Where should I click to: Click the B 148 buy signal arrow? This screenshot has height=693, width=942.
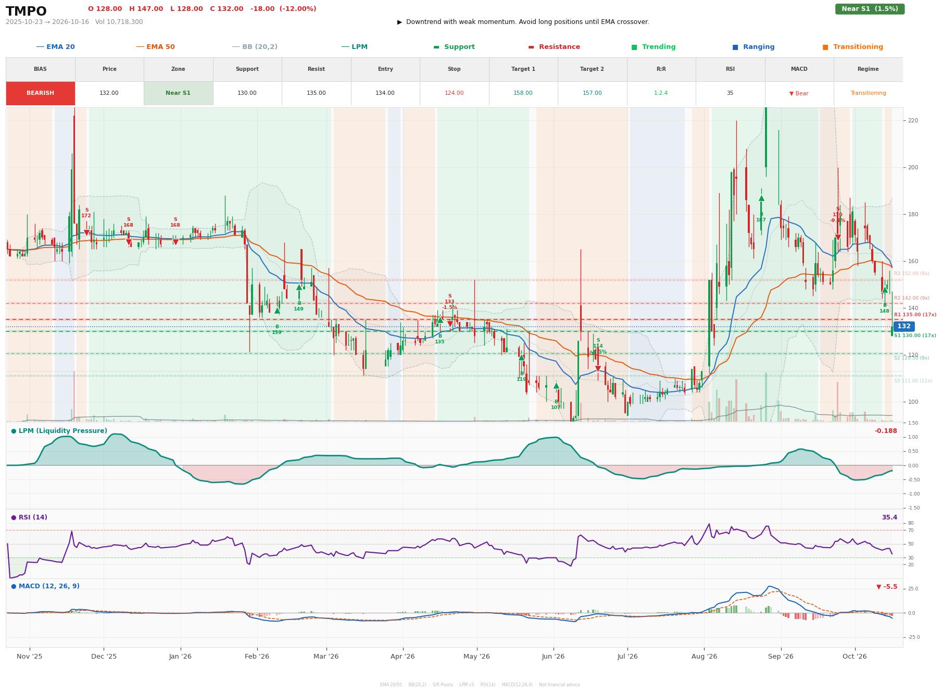tap(884, 290)
